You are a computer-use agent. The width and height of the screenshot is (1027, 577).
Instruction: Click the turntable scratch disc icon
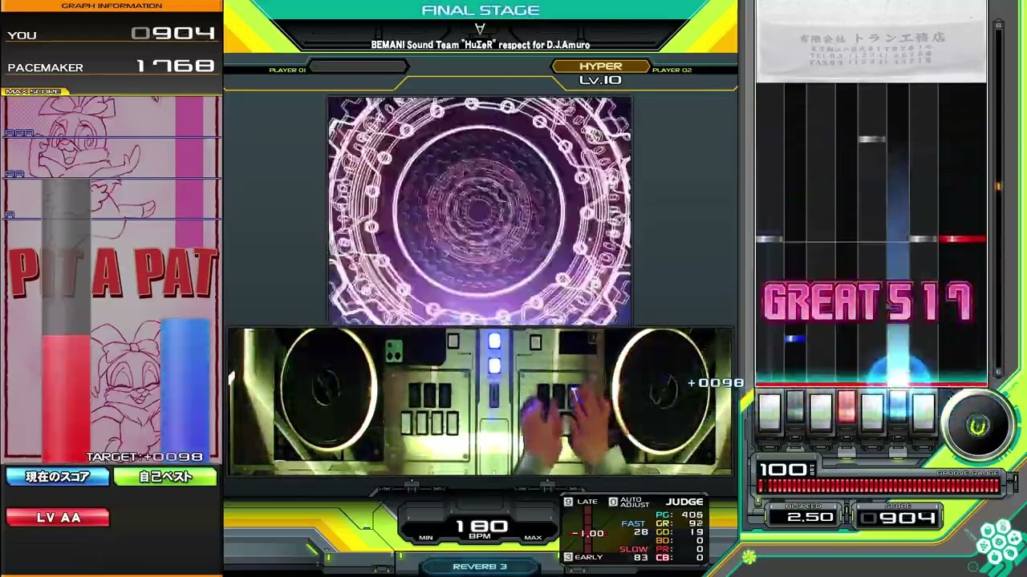tap(978, 426)
